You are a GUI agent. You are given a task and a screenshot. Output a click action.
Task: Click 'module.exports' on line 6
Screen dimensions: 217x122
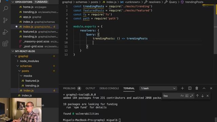click(x=84, y=26)
